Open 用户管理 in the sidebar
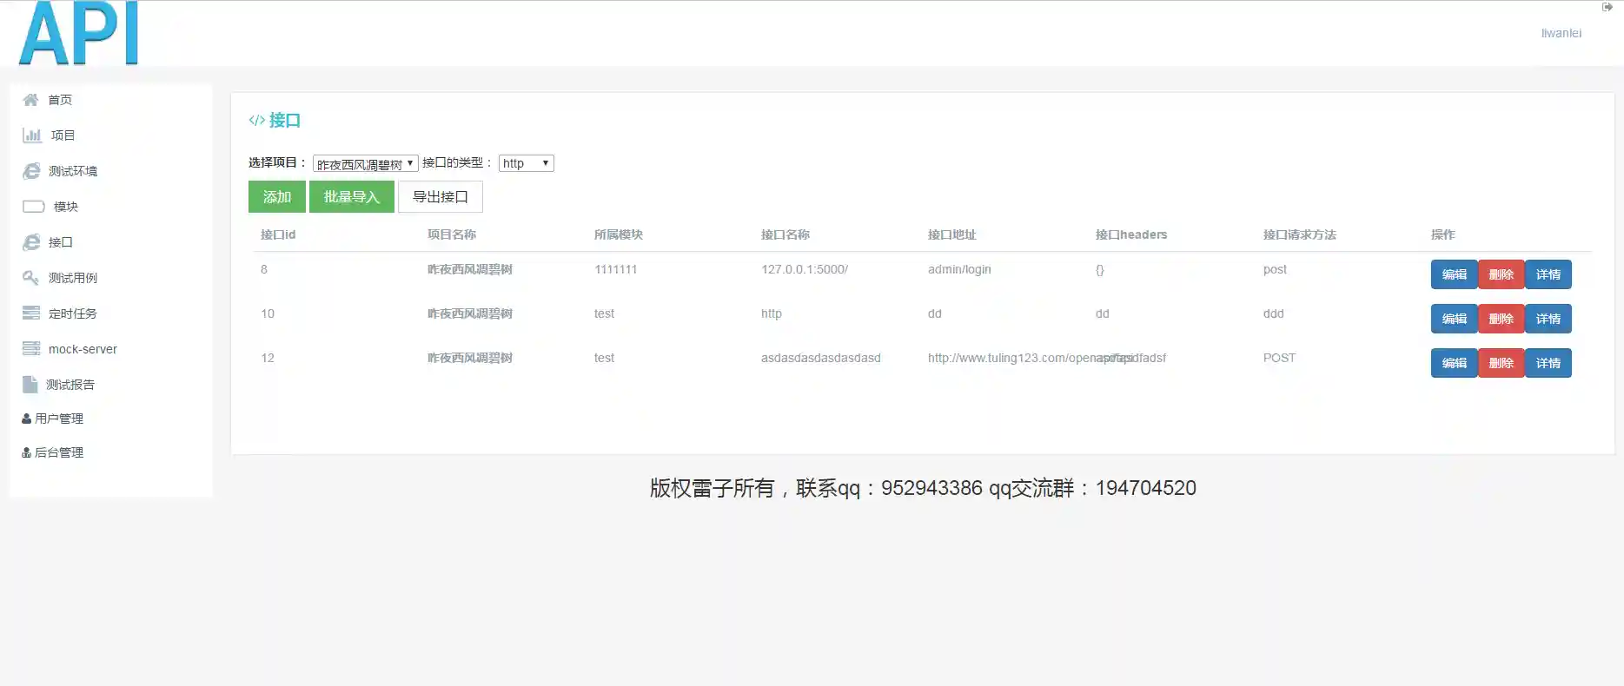The height and width of the screenshot is (686, 1624). (53, 419)
